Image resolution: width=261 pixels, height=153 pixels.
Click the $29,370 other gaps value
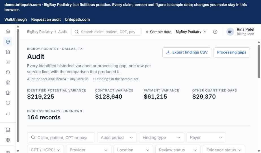pos(204,97)
